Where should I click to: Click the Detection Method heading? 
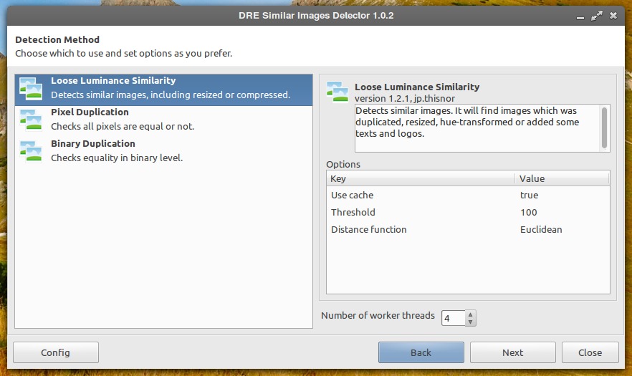pyautogui.click(x=57, y=39)
